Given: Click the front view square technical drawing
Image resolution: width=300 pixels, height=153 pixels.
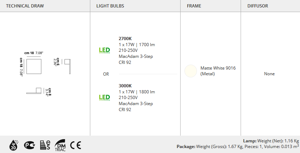Looking at the screenshot, I should click(34, 66).
